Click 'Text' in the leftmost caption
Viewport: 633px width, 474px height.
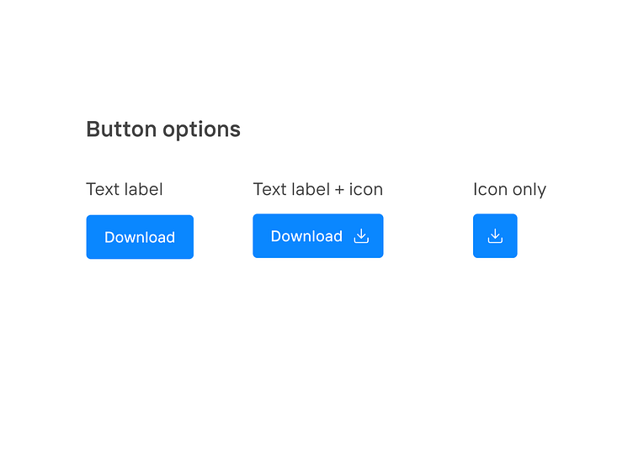103,189
